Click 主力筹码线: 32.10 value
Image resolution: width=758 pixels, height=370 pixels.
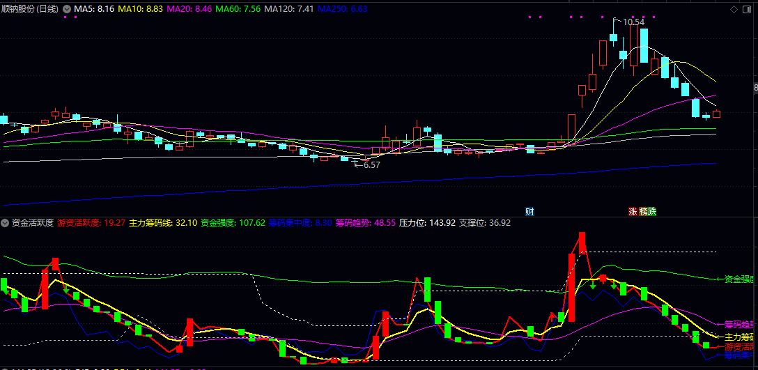[163, 223]
